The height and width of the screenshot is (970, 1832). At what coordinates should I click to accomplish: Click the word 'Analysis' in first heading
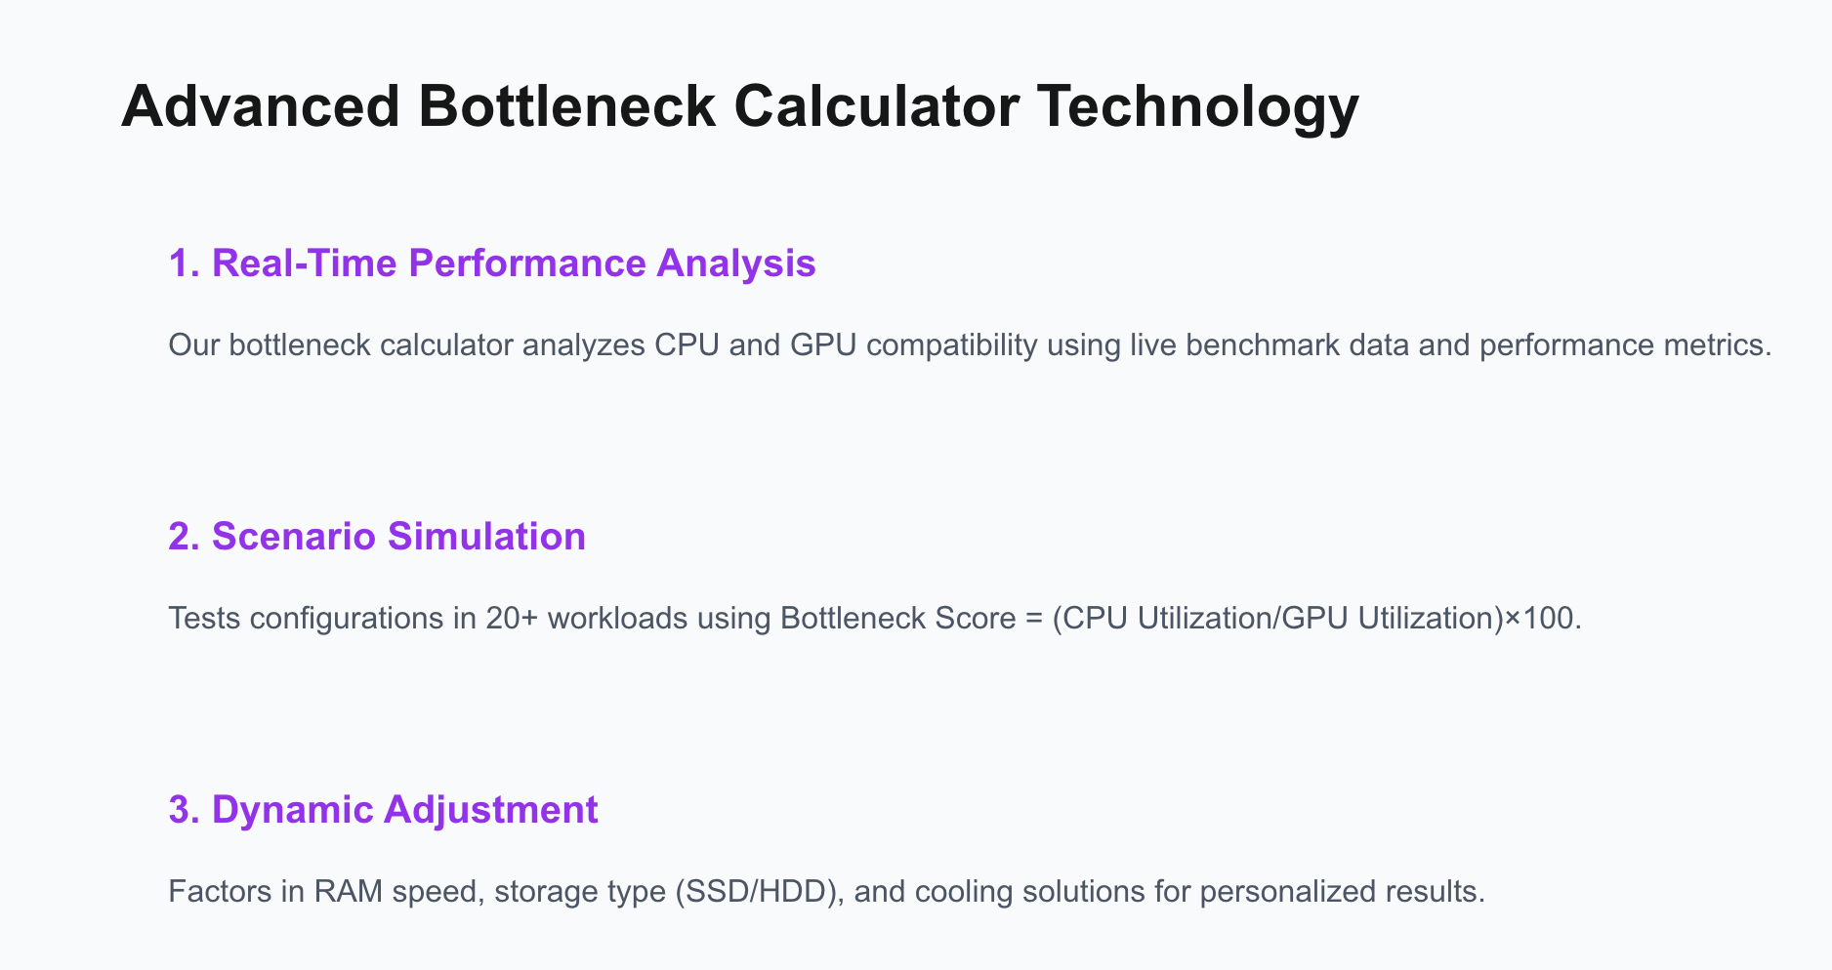pos(736,265)
